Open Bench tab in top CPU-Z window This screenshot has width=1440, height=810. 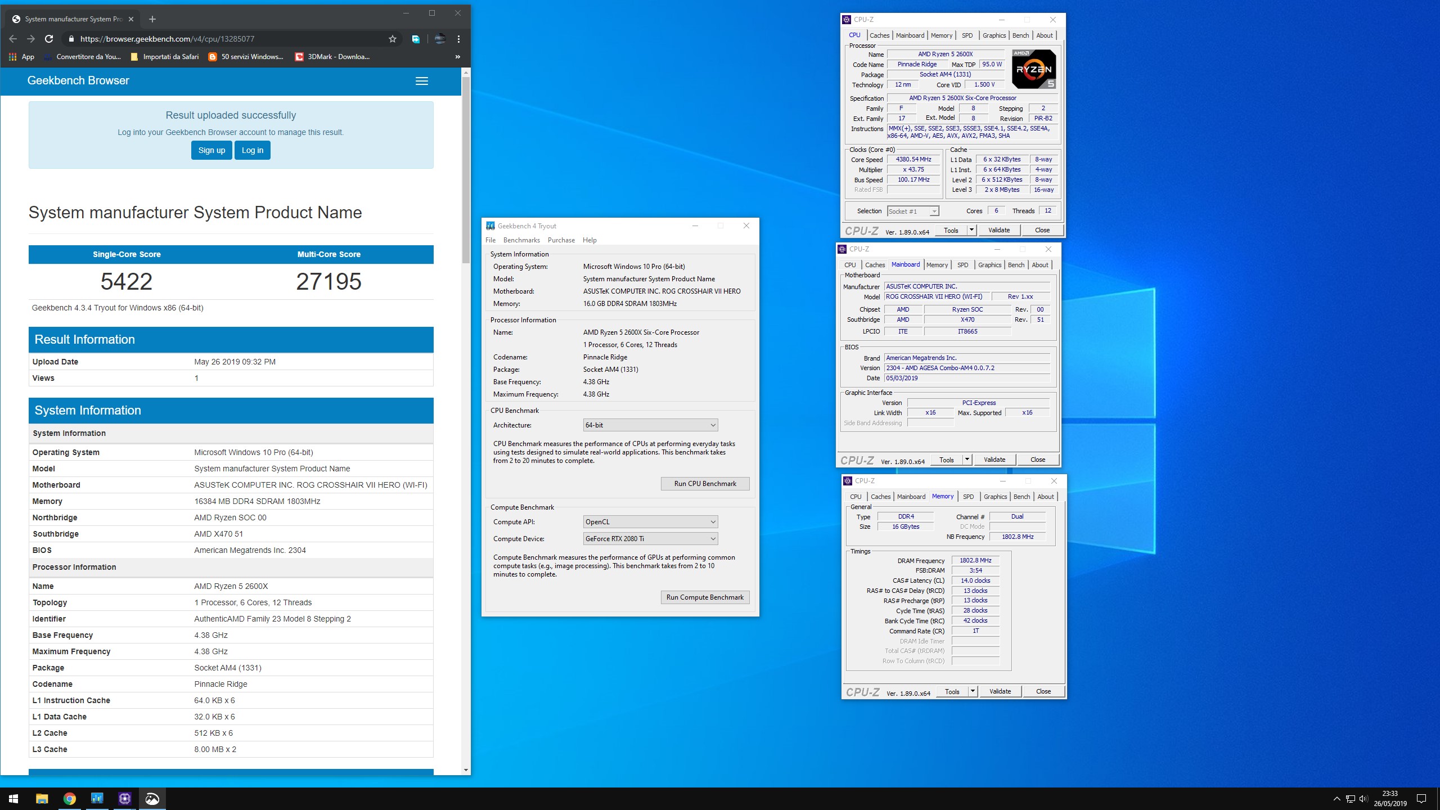click(1020, 35)
